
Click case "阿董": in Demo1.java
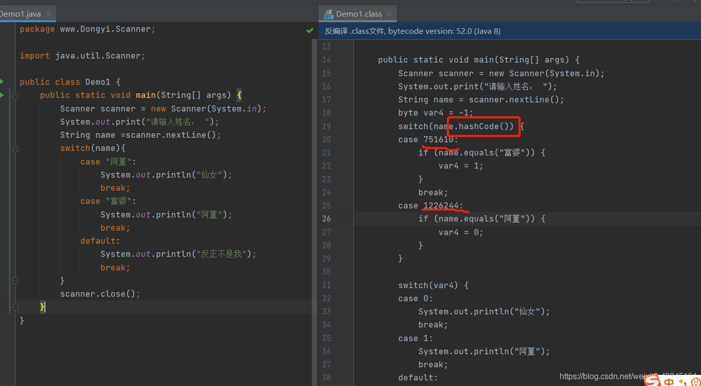point(109,161)
